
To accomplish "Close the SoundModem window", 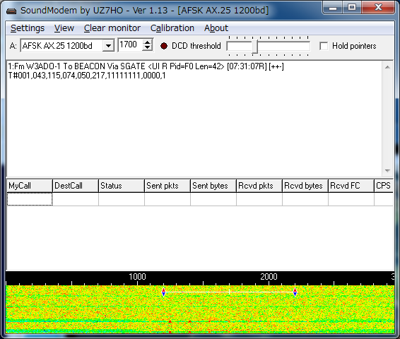I will point(378,8).
